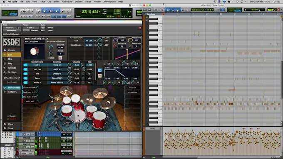Open SSD5 Settings page
This screenshot has height=159, width=283.
click(x=12, y=72)
